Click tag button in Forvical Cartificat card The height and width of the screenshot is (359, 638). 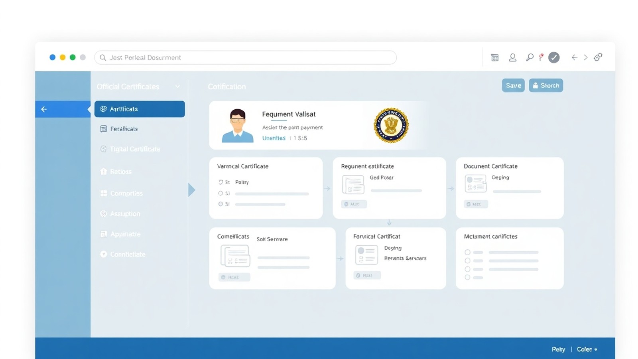coord(367,275)
